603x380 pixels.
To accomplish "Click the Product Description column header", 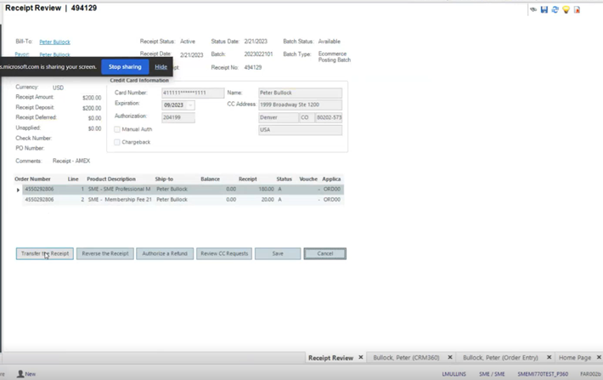I will point(111,179).
